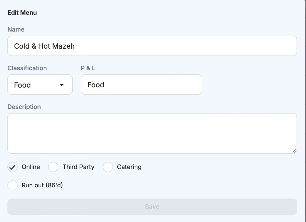Viewport: 306px width, 222px height.
Task: Uncheck the Online checkbox
Action: 12,167
